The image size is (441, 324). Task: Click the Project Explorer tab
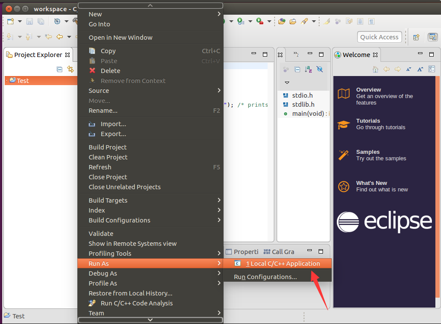pyautogui.click(x=38, y=55)
